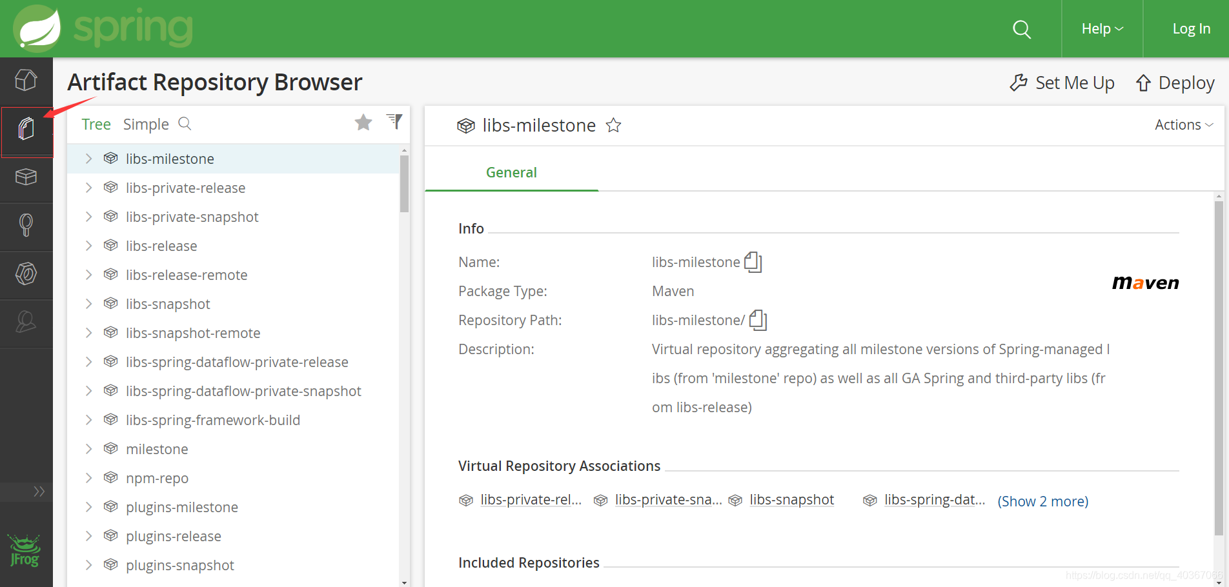Image resolution: width=1229 pixels, height=587 pixels.
Task: Favorite libs-milestone with the star outline
Action: click(613, 125)
